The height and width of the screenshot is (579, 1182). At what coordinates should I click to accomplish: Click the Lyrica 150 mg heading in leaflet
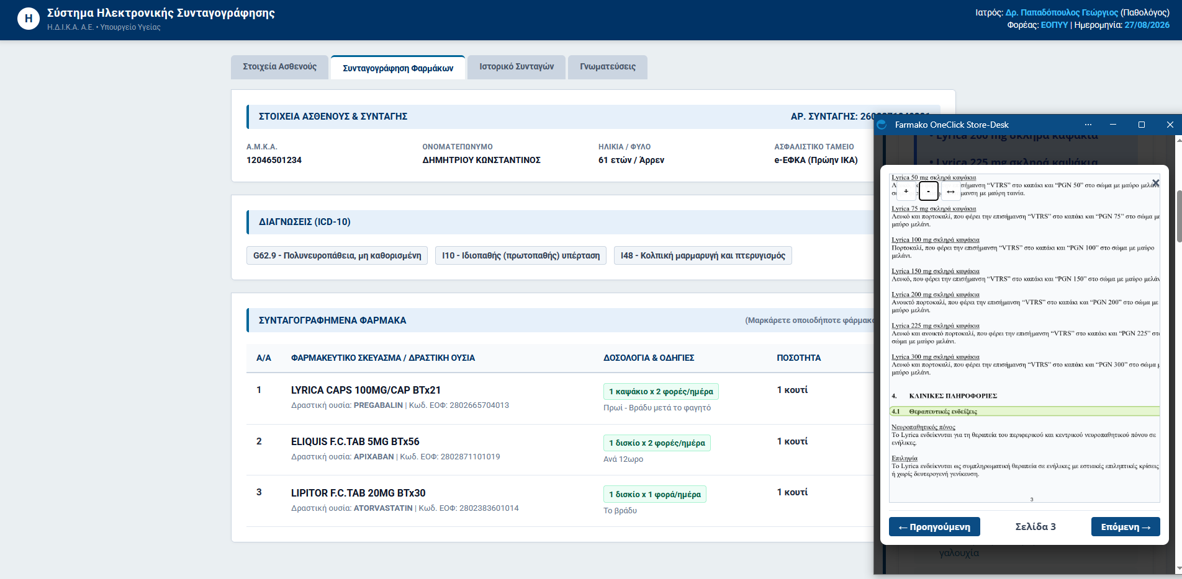point(936,271)
